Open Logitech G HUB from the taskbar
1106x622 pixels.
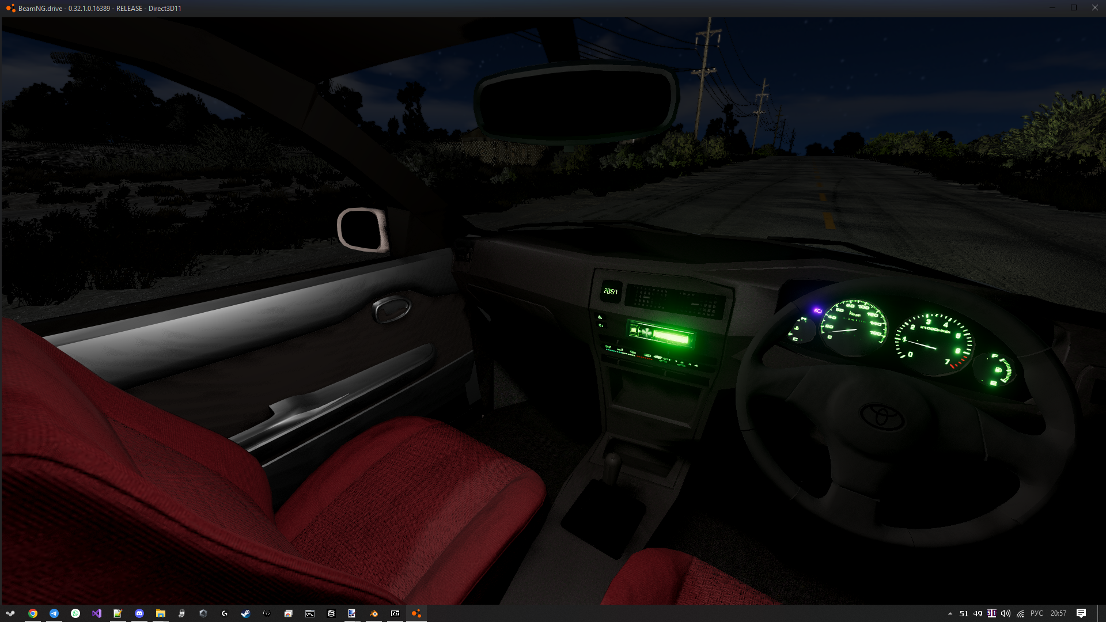pos(225,613)
